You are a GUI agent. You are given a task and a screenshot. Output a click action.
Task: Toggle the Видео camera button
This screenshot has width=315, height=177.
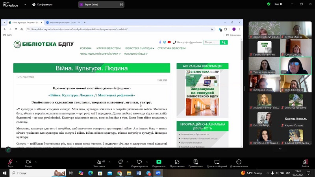(x=28, y=163)
